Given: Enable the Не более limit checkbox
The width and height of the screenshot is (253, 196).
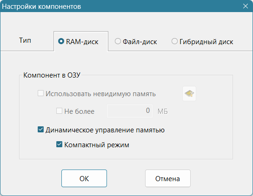Looking at the screenshot, I should [x=59, y=111].
